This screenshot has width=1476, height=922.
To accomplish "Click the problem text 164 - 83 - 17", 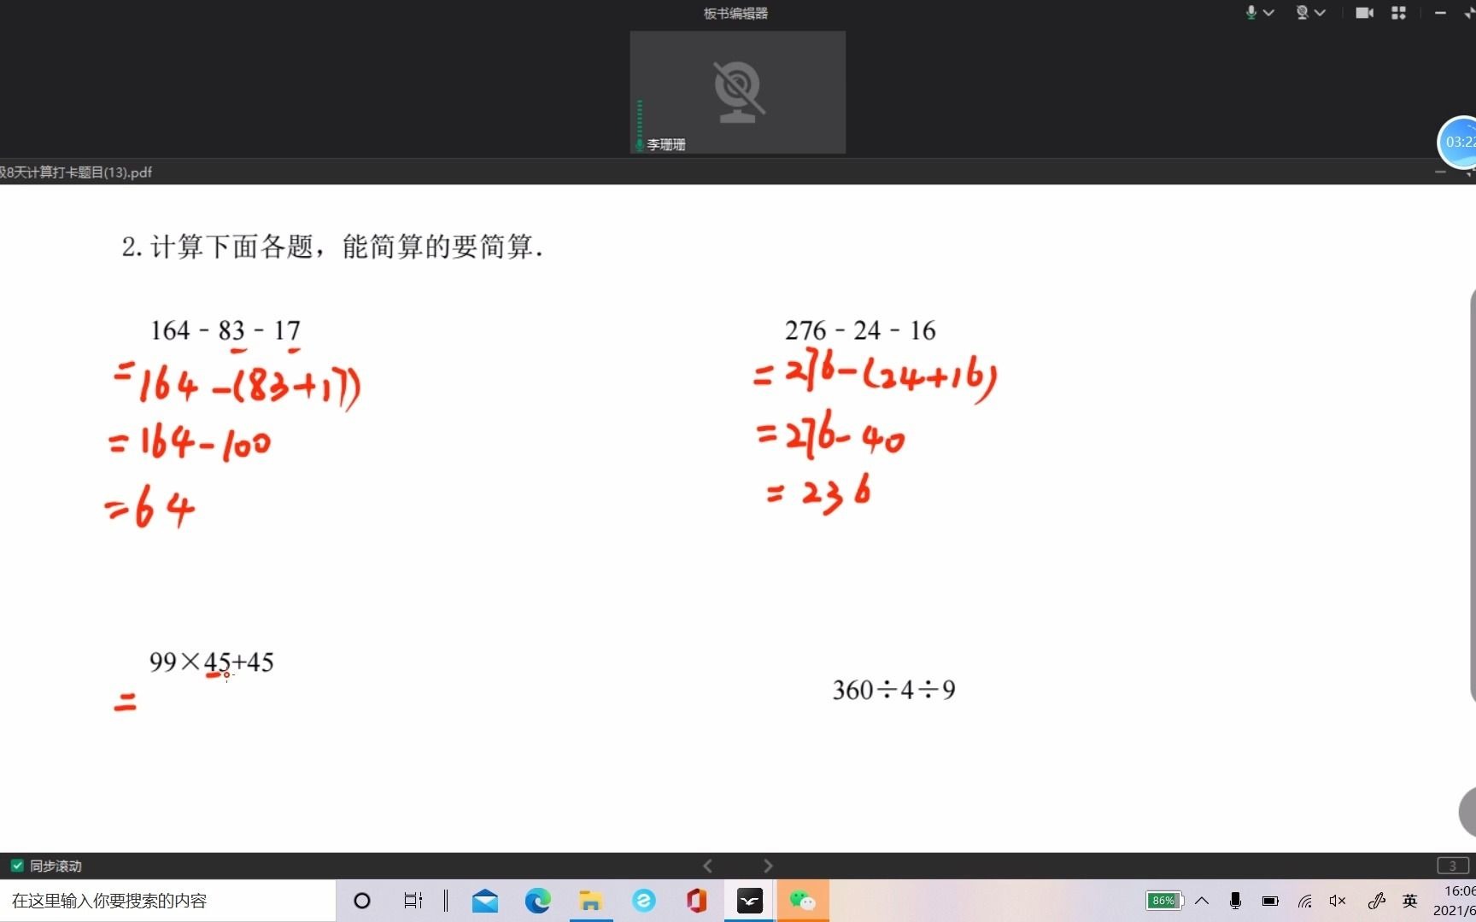I will point(225,330).
